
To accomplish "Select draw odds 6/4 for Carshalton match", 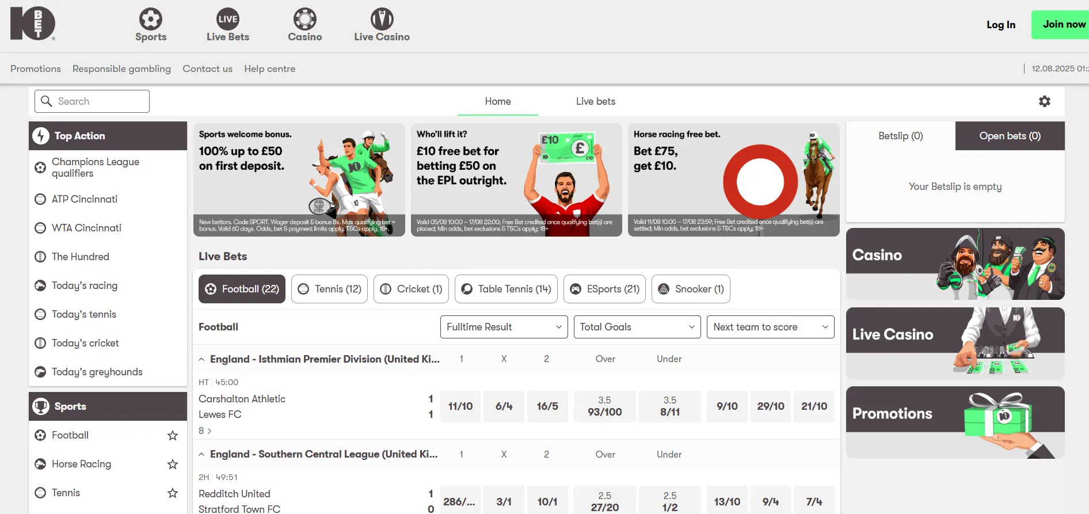I will 504,406.
